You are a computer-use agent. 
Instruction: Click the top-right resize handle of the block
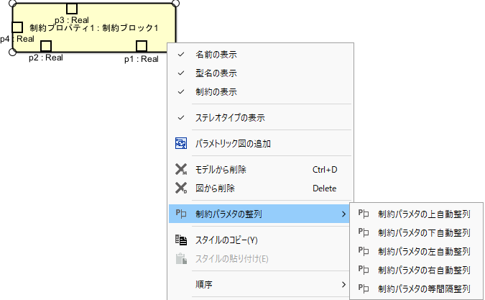176,3
